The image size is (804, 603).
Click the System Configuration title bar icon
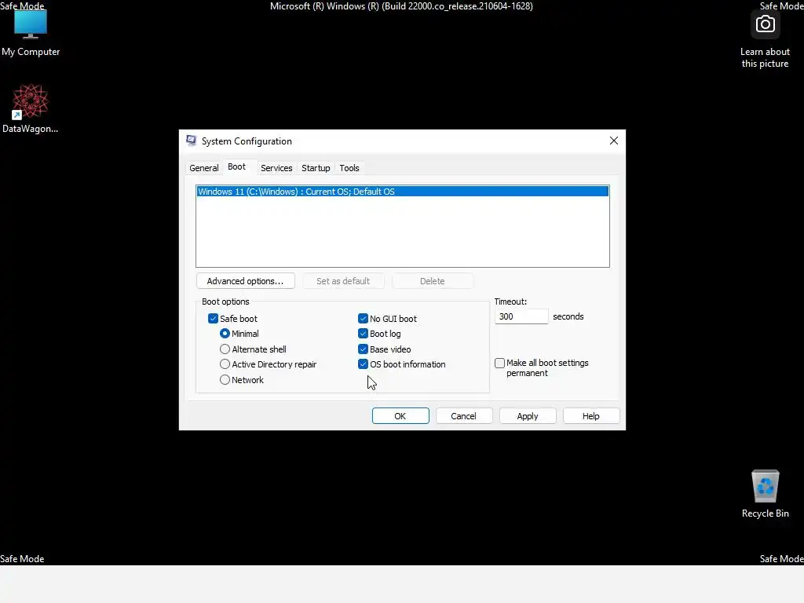[192, 141]
